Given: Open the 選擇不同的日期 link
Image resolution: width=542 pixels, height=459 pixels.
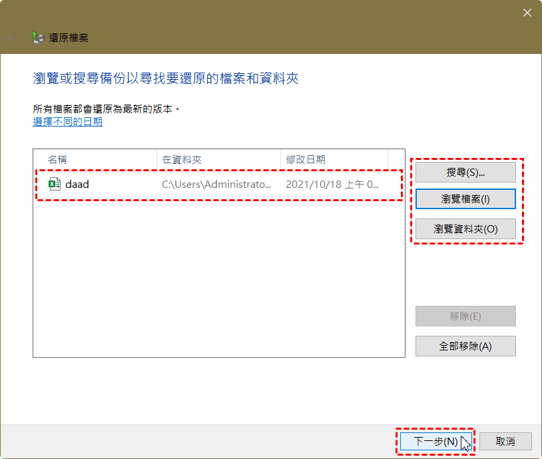Looking at the screenshot, I should (x=68, y=122).
